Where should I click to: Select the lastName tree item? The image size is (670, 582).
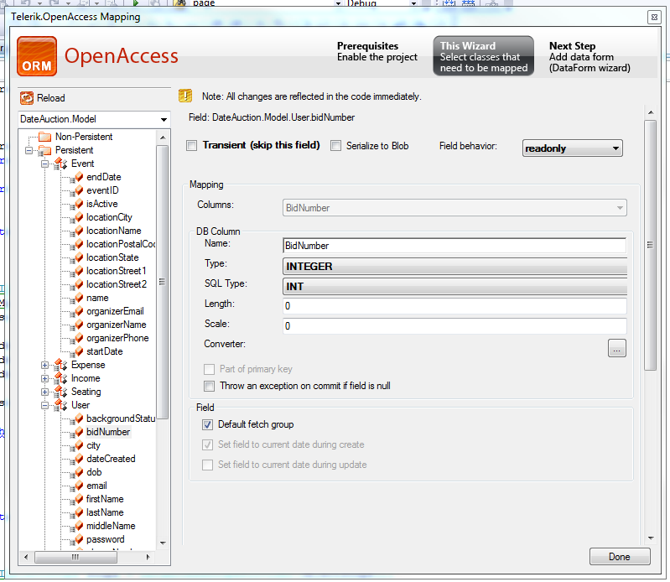105,512
